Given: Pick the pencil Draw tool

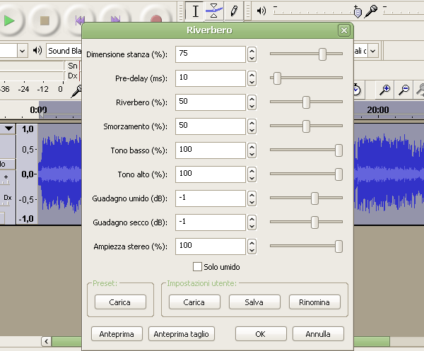Looking at the screenshot, I should (234, 11).
